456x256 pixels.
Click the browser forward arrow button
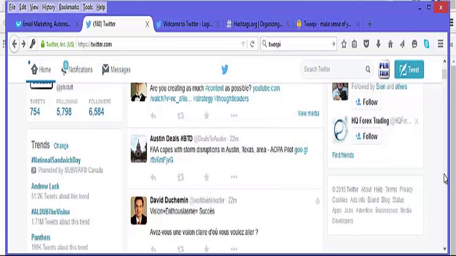coord(24,44)
